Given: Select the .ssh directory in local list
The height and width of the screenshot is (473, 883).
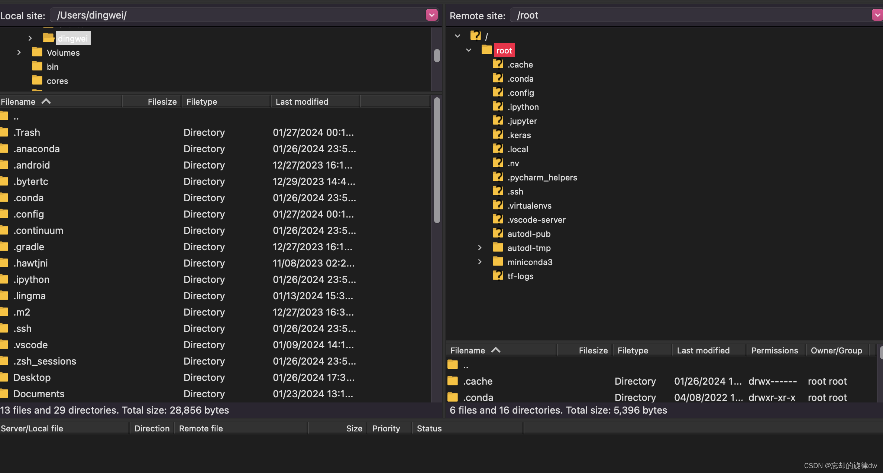Looking at the screenshot, I should (22, 329).
